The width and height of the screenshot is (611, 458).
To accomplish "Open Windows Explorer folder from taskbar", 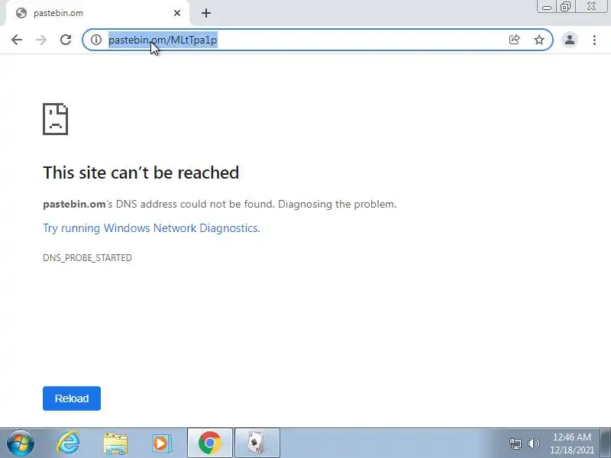I will [x=115, y=443].
